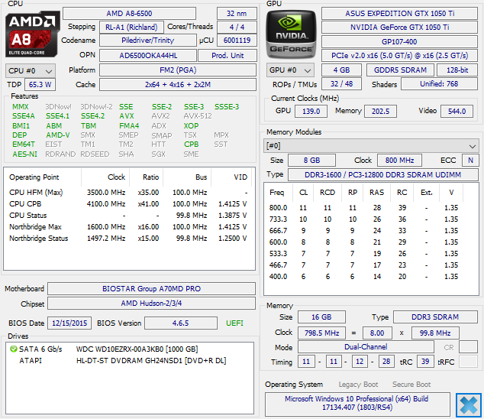Click the 65.3 W TDP value

pyautogui.click(x=40, y=84)
